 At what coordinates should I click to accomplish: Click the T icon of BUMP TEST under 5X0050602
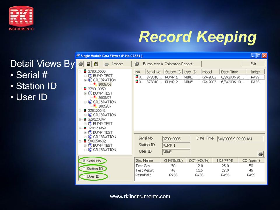click(90, 145)
